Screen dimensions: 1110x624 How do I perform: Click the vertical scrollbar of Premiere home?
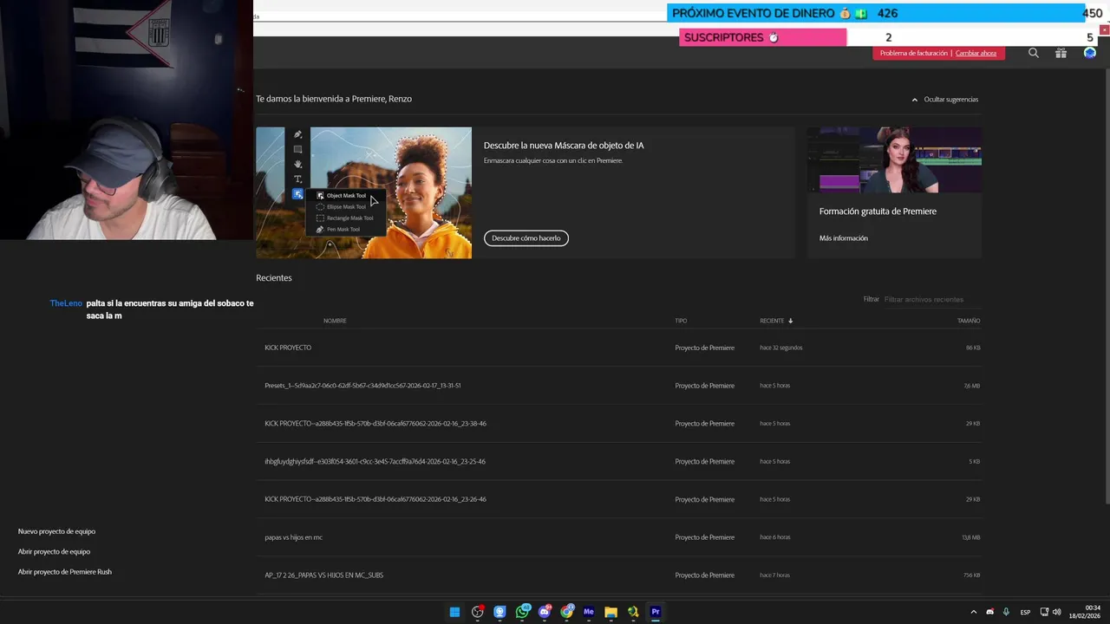(x=1106, y=286)
